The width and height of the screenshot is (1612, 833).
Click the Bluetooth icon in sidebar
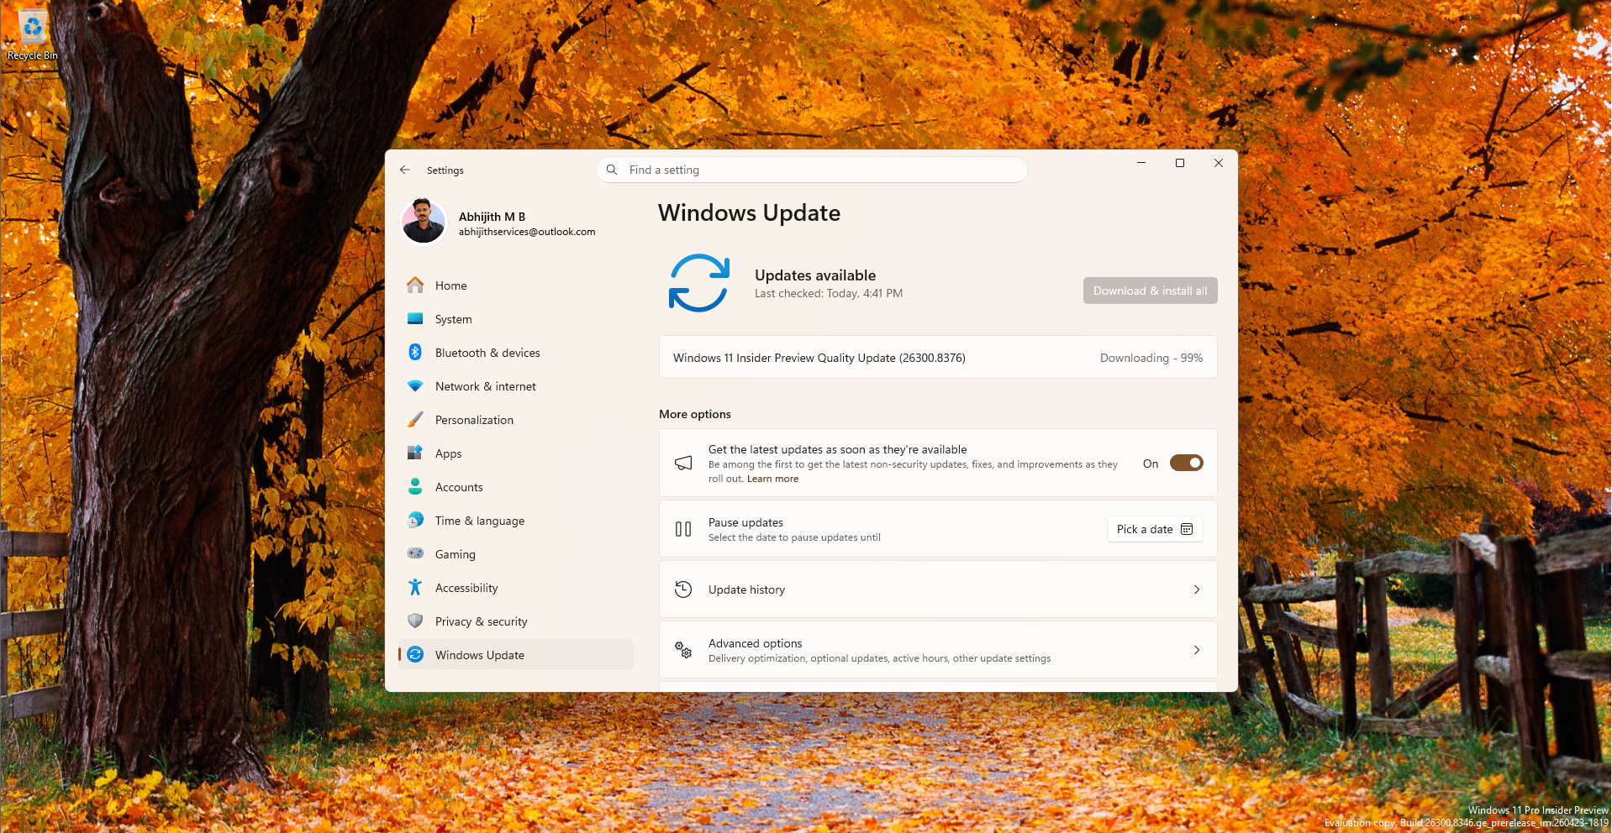[415, 353]
